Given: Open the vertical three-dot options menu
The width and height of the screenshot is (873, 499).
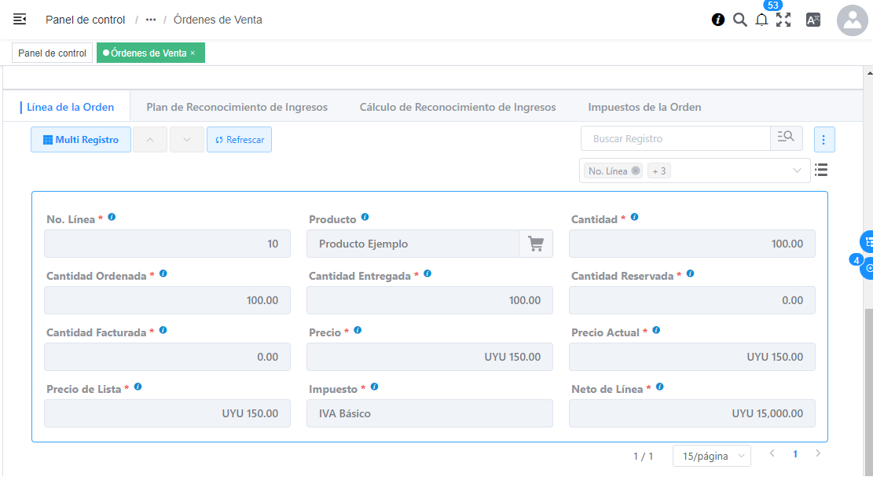Looking at the screenshot, I should (823, 140).
